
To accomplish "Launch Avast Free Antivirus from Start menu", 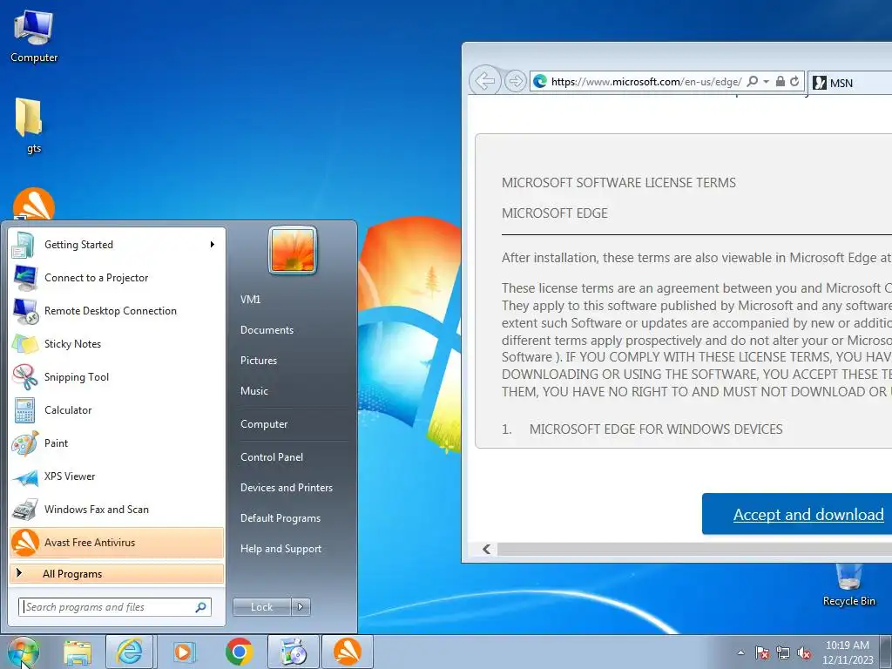I will [x=118, y=542].
